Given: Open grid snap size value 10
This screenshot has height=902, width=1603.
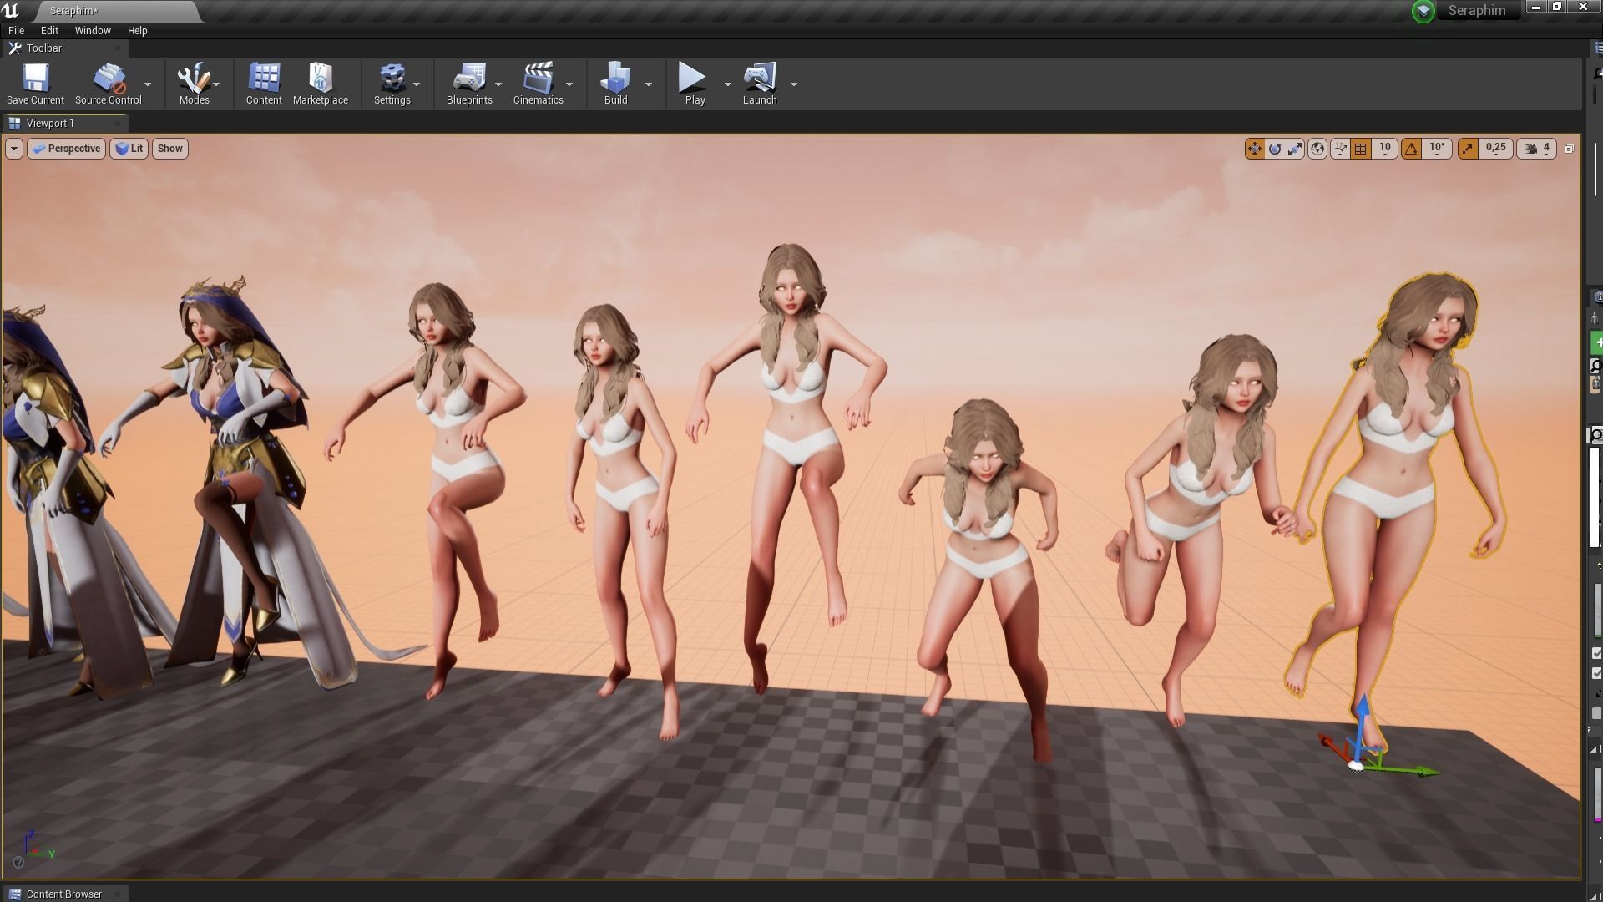Looking at the screenshot, I should 1385,148.
